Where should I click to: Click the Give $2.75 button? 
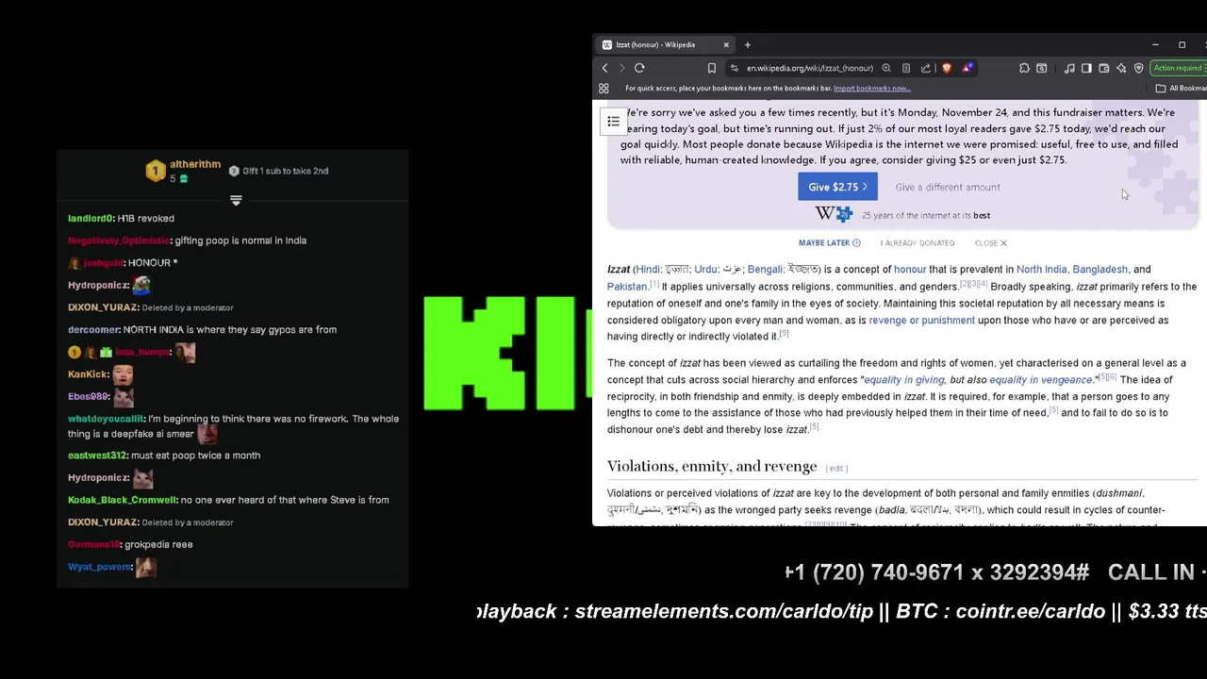click(x=837, y=187)
